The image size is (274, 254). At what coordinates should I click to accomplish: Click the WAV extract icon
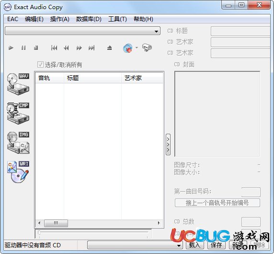[x=18, y=84]
